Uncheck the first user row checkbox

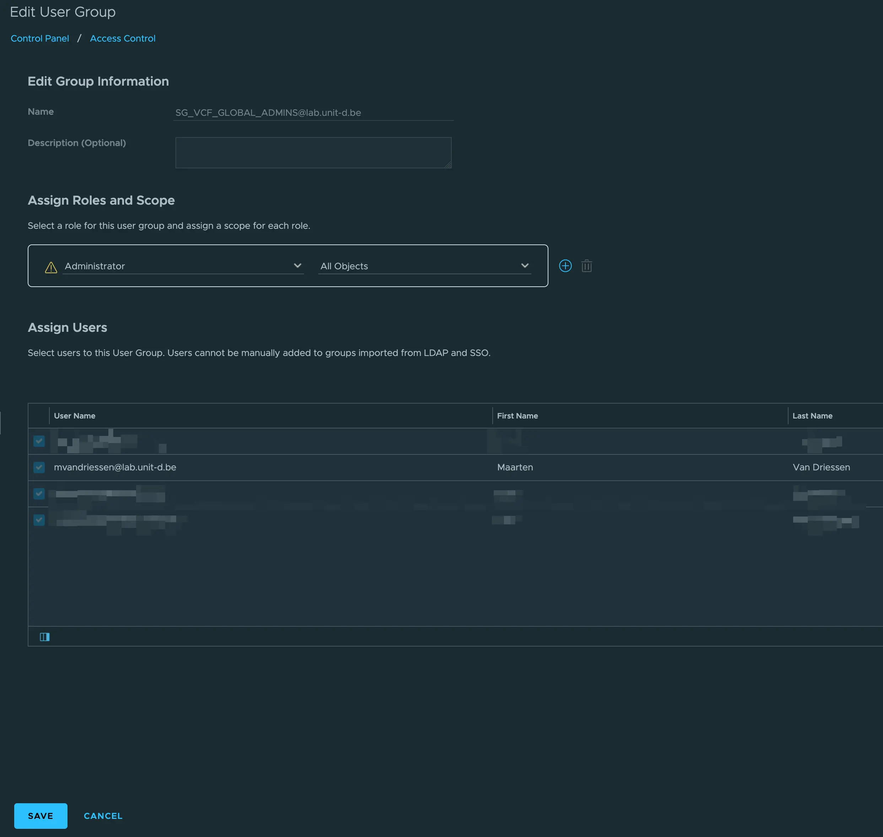[39, 441]
